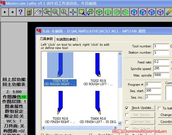The height and width of the screenshot is (135, 172).
Task: Click the zoom 0.8 magnifier icon
Action: click(64, 12)
